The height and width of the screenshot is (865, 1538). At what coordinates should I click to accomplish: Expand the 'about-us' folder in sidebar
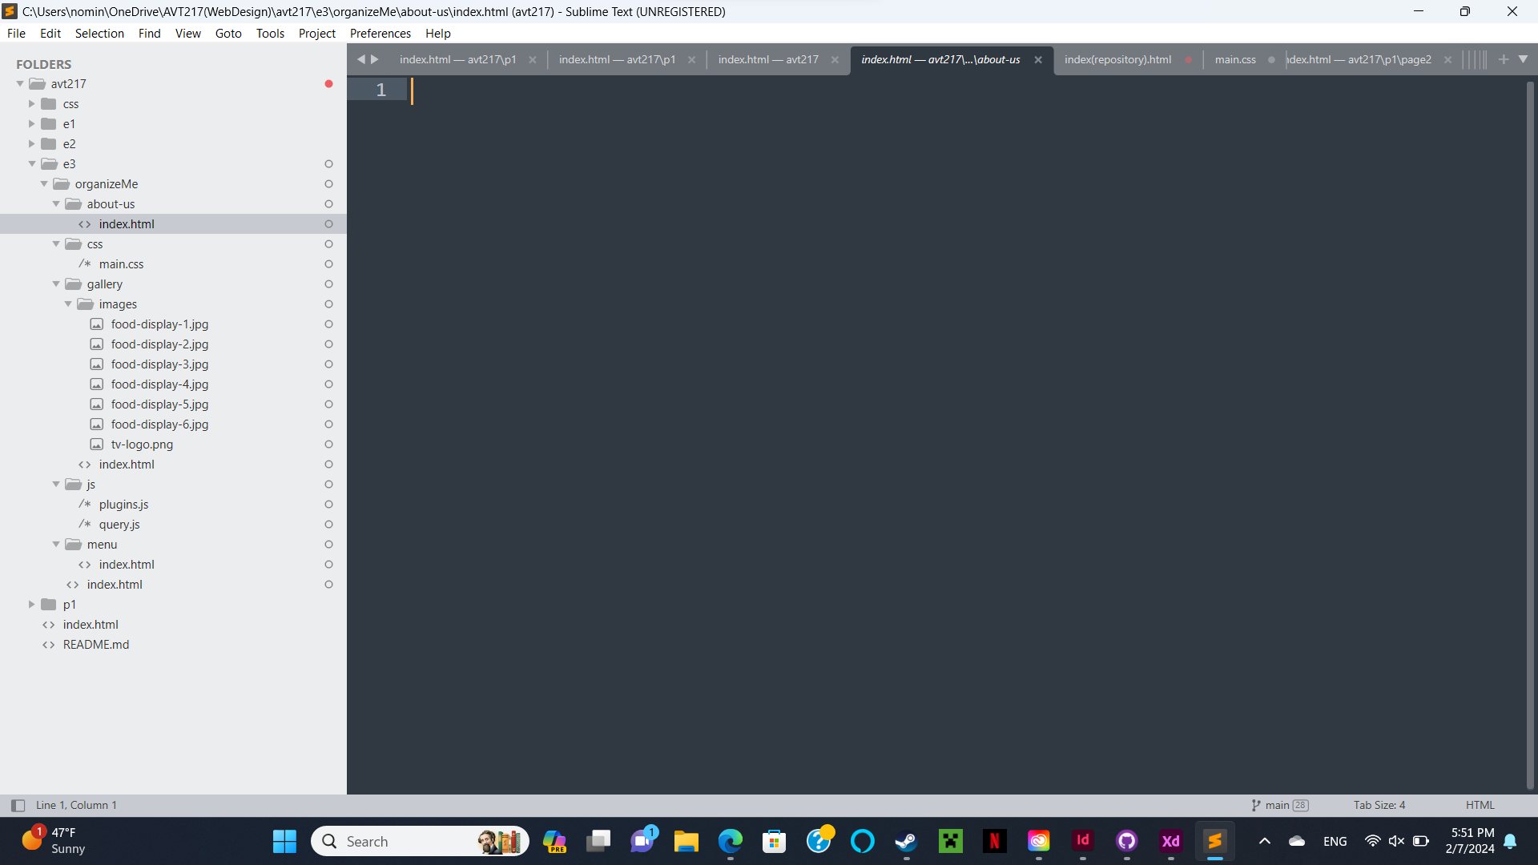tap(58, 204)
